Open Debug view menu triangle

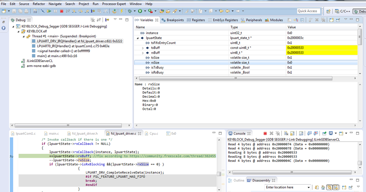pos(115,20)
